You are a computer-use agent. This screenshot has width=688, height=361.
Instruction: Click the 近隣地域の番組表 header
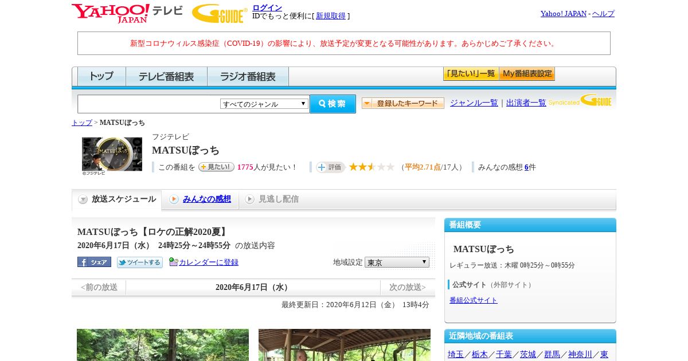530,336
